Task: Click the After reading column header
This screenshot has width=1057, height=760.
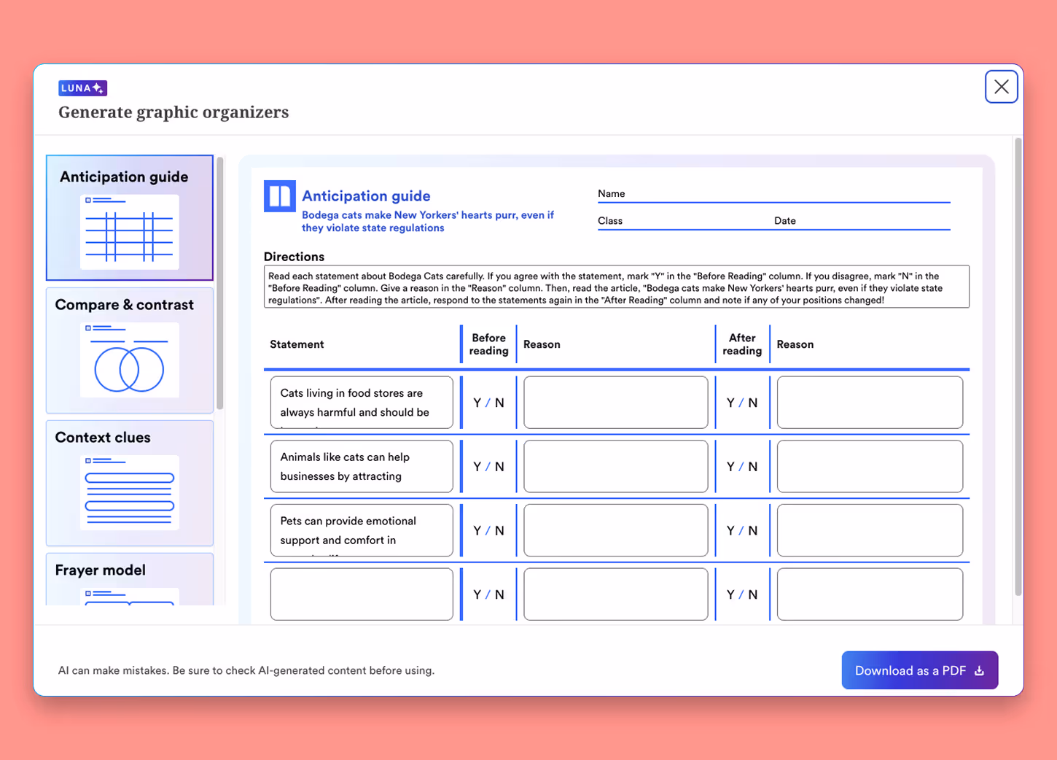Action: 742,344
